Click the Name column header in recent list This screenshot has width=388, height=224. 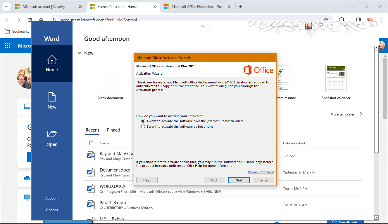point(104,143)
